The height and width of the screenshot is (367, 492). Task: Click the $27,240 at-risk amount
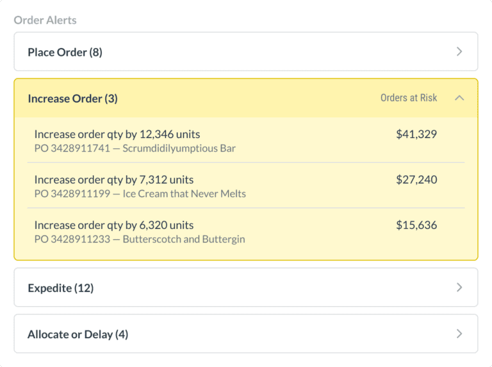(x=416, y=180)
